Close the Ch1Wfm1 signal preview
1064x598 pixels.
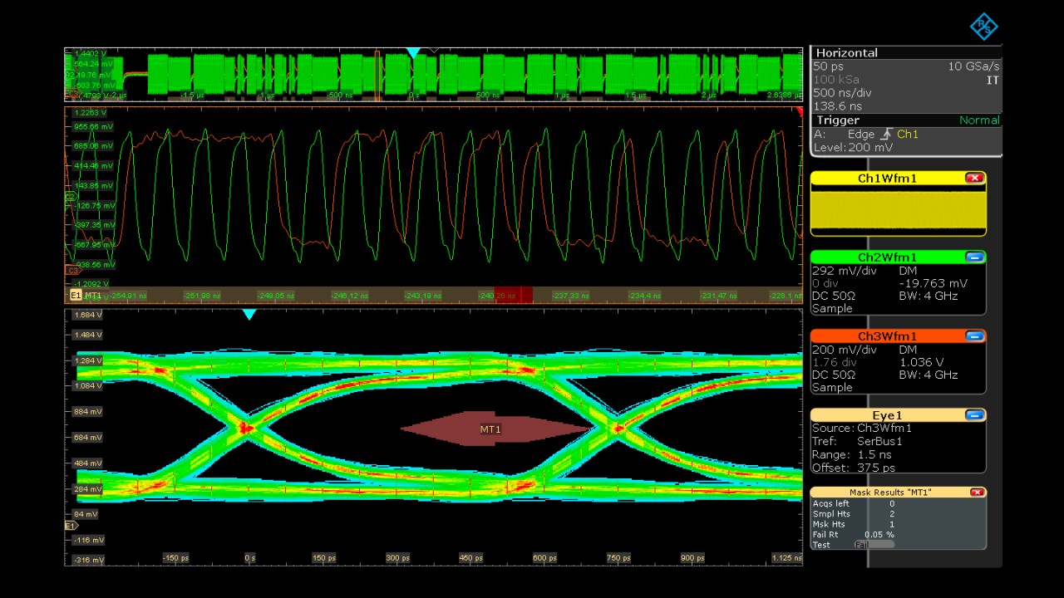(x=974, y=179)
